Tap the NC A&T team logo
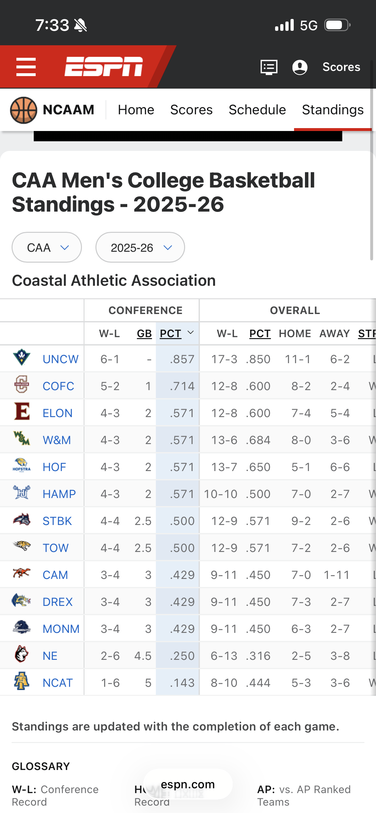The height and width of the screenshot is (813, 376). pyautogui.click(x=22, y=681)
